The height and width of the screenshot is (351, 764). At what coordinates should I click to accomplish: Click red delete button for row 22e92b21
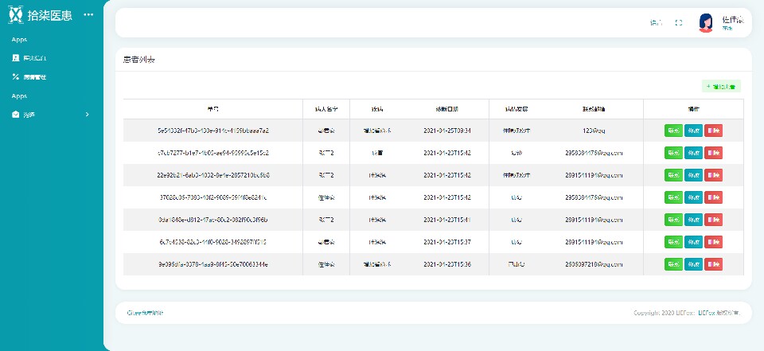click(x=713, y=175)
